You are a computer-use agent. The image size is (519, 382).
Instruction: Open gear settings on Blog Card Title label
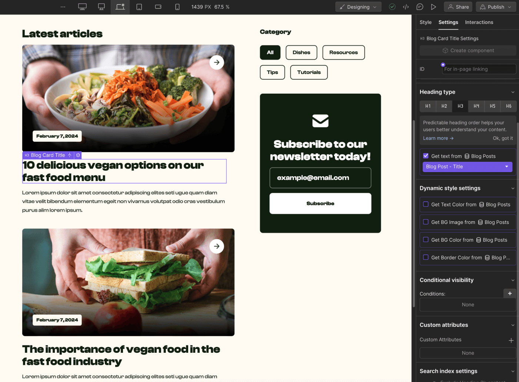point(78,155)
